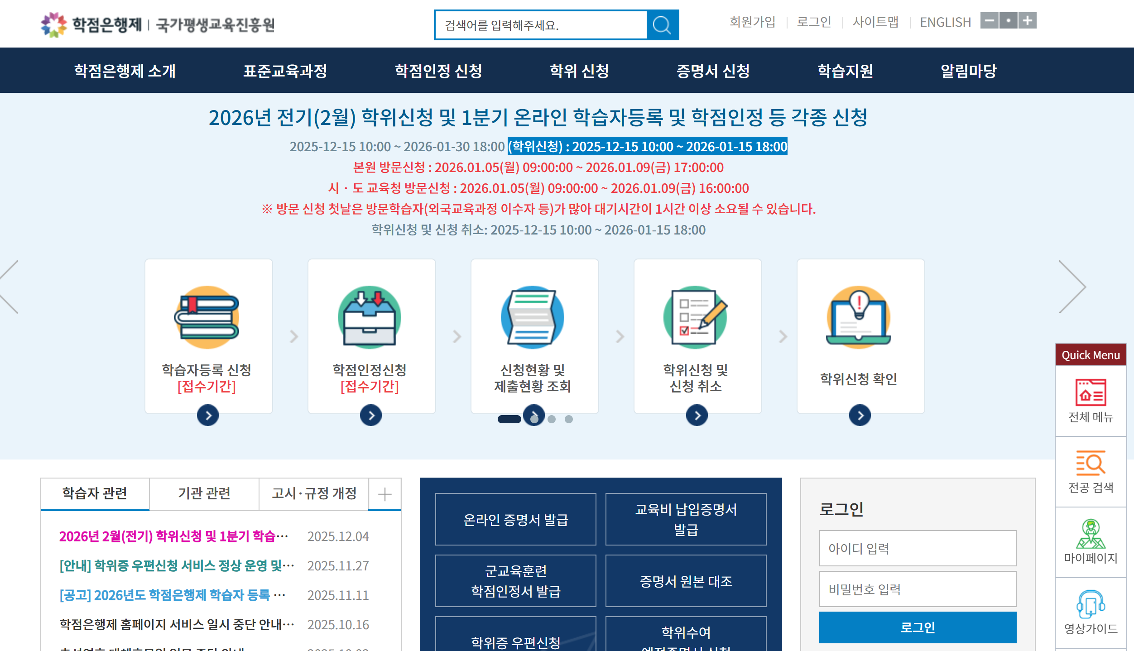Expand notices with the plus button
1134x651 pixels.
(x=384, y=494)
